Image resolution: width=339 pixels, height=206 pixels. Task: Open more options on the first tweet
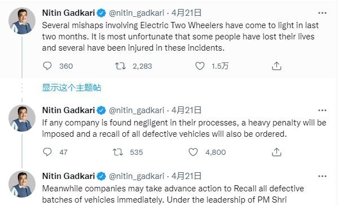click(322, 13)
